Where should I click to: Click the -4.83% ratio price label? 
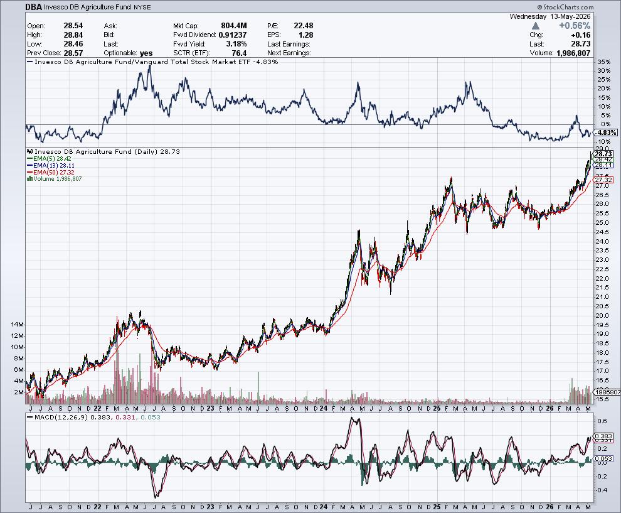(x=606, y=132)
